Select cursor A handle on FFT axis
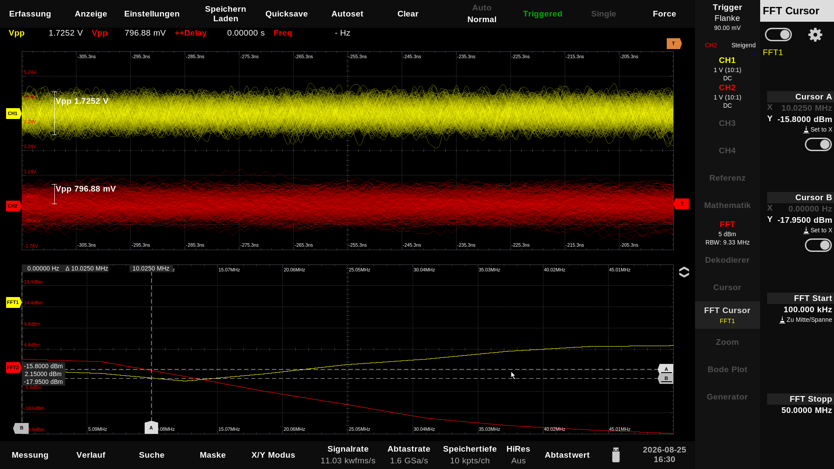The width and height of the screenshot is (834, 469). click(151, 427)
